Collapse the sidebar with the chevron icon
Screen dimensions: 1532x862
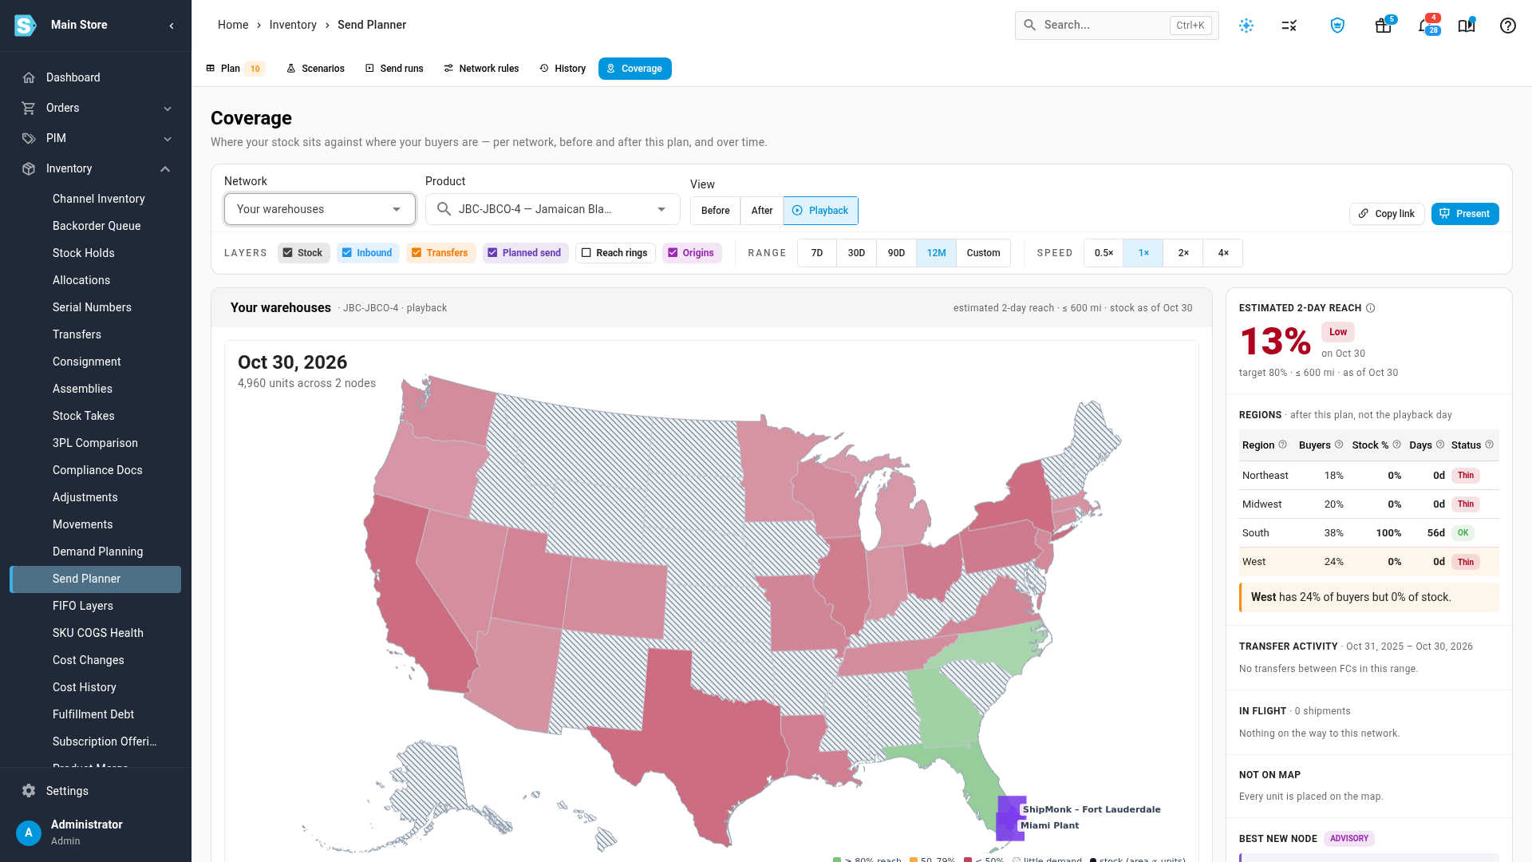pyautogui.click(x=172, y=26)
